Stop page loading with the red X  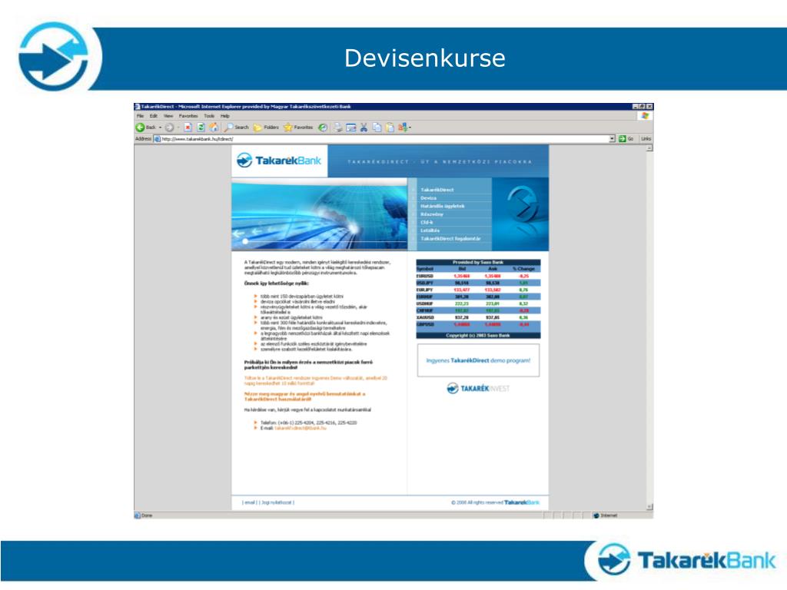188,128
